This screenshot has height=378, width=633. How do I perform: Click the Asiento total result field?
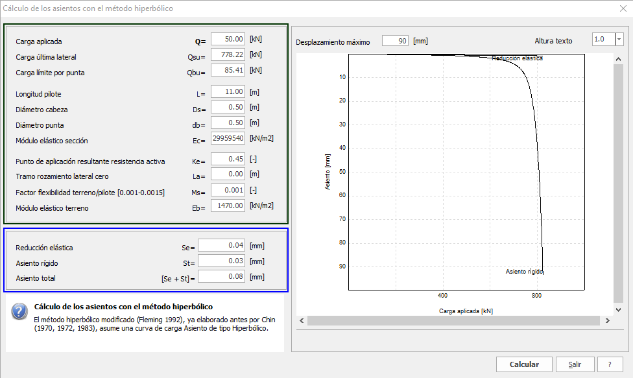[x=221, y=276]
